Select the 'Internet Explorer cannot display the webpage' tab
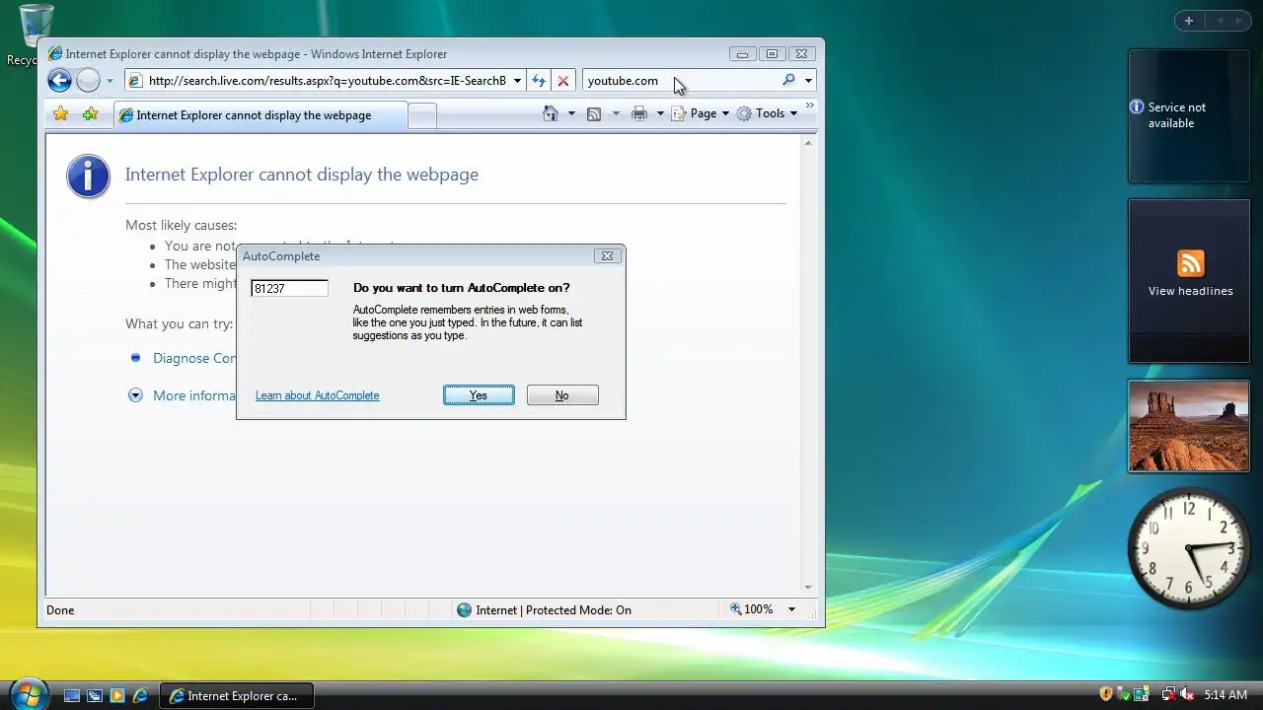This screenshot has width=1263, height=710. (260, 115)
